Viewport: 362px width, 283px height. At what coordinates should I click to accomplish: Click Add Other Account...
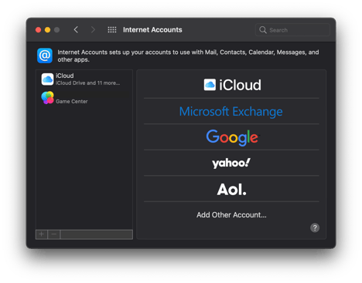(231, 215)
